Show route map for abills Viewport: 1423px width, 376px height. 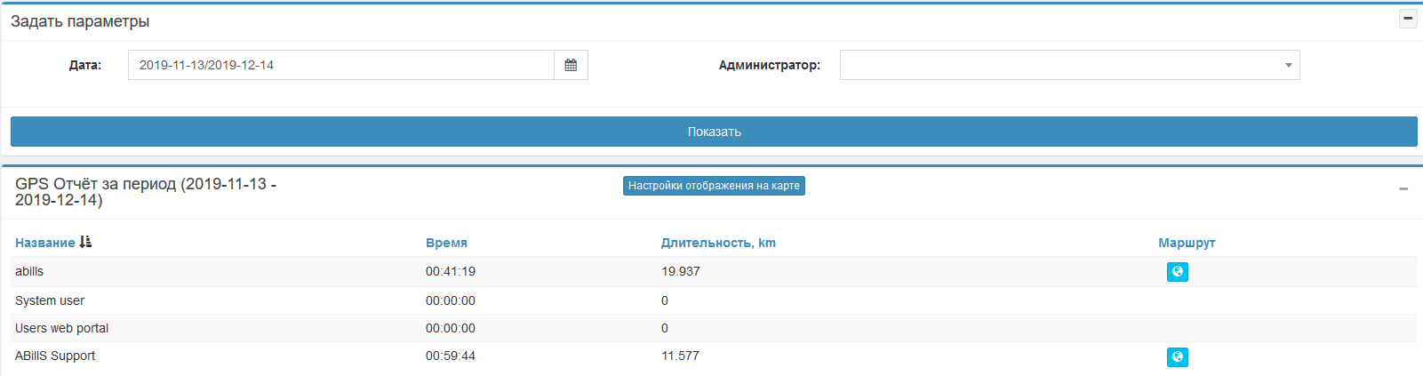pos(1177,272)
